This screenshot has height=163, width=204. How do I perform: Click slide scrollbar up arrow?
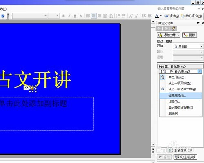153,21
